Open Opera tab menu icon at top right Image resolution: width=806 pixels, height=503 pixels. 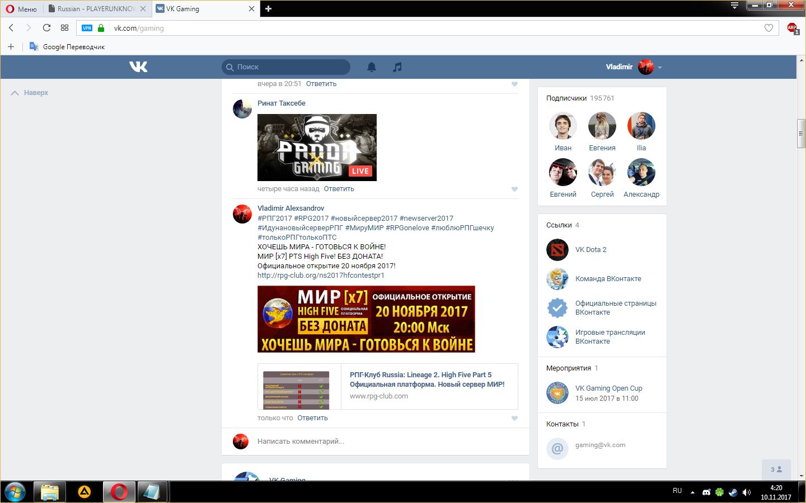[x=734, y=6]
